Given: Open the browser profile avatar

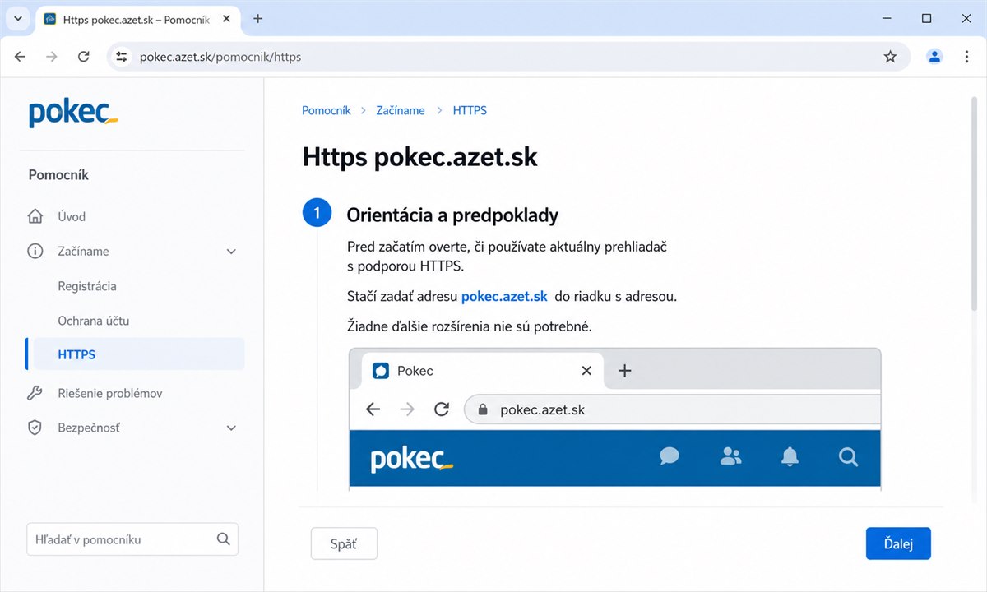Looking at the screenshot, I should [x=934, y=57].
